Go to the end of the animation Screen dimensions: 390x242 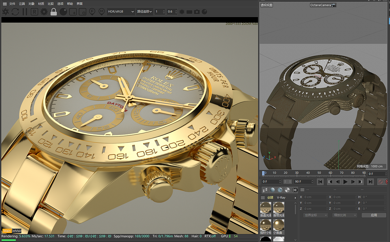tap(370, 182)
